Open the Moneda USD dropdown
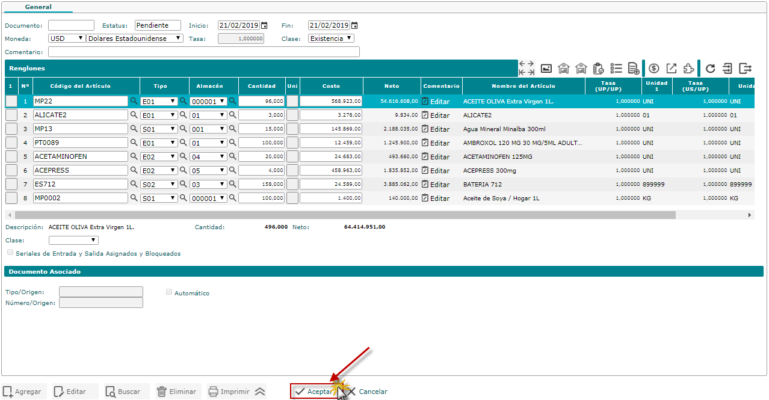 click(67, 38)
